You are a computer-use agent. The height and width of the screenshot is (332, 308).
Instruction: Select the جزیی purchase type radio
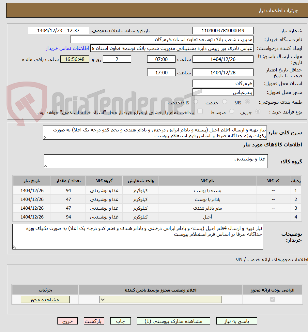258,111
